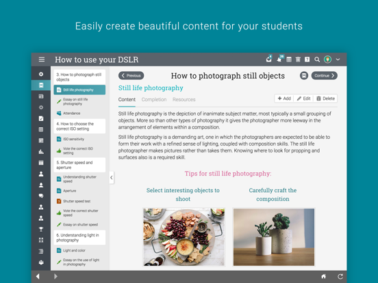The image size is (378, 283).
Task: Open Understanding shutter speed page
Action: coord(79,179)
